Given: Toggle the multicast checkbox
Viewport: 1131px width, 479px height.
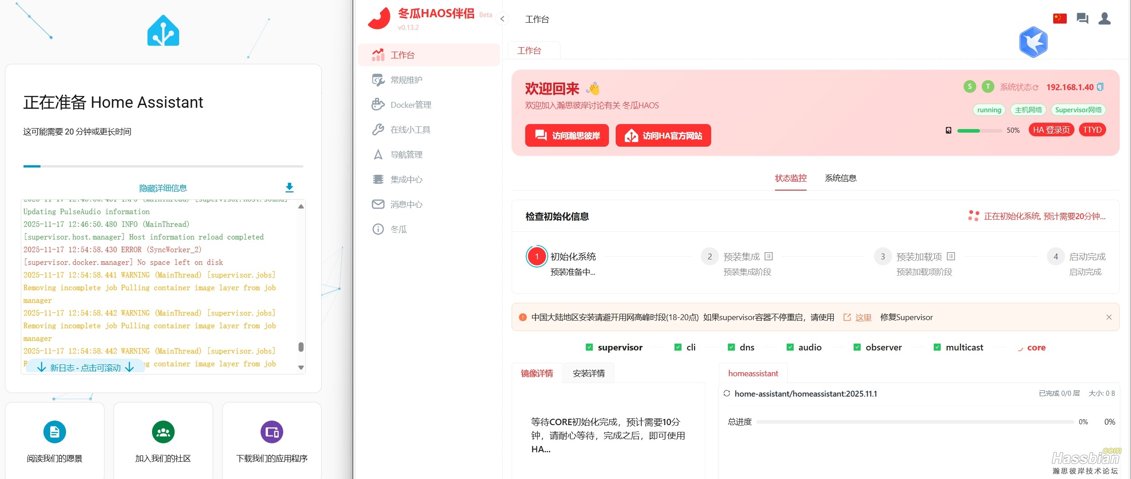Looking at the screenshot, I should tap(937, 347).
